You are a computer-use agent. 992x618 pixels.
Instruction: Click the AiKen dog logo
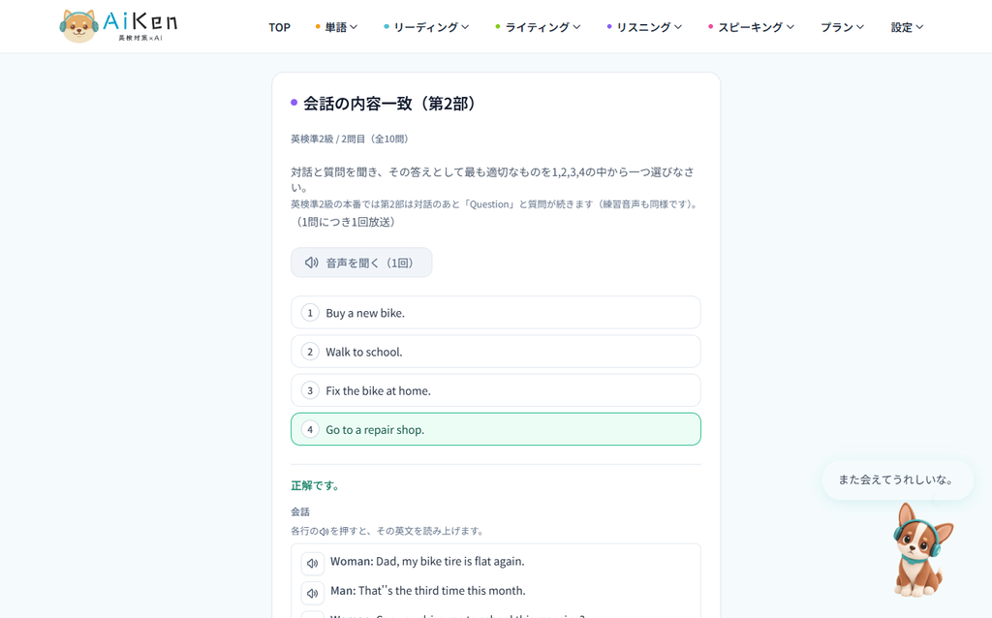tap(118, 26)
